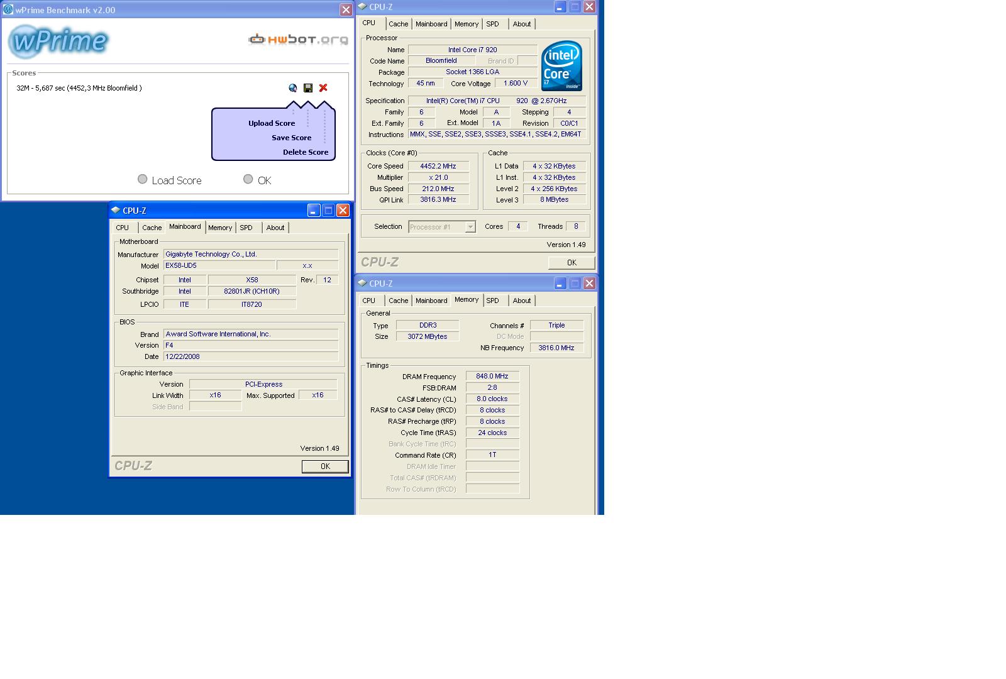Click the red X delete score icon
This screenshot has width=1006, height=679.
click(323, 88)
